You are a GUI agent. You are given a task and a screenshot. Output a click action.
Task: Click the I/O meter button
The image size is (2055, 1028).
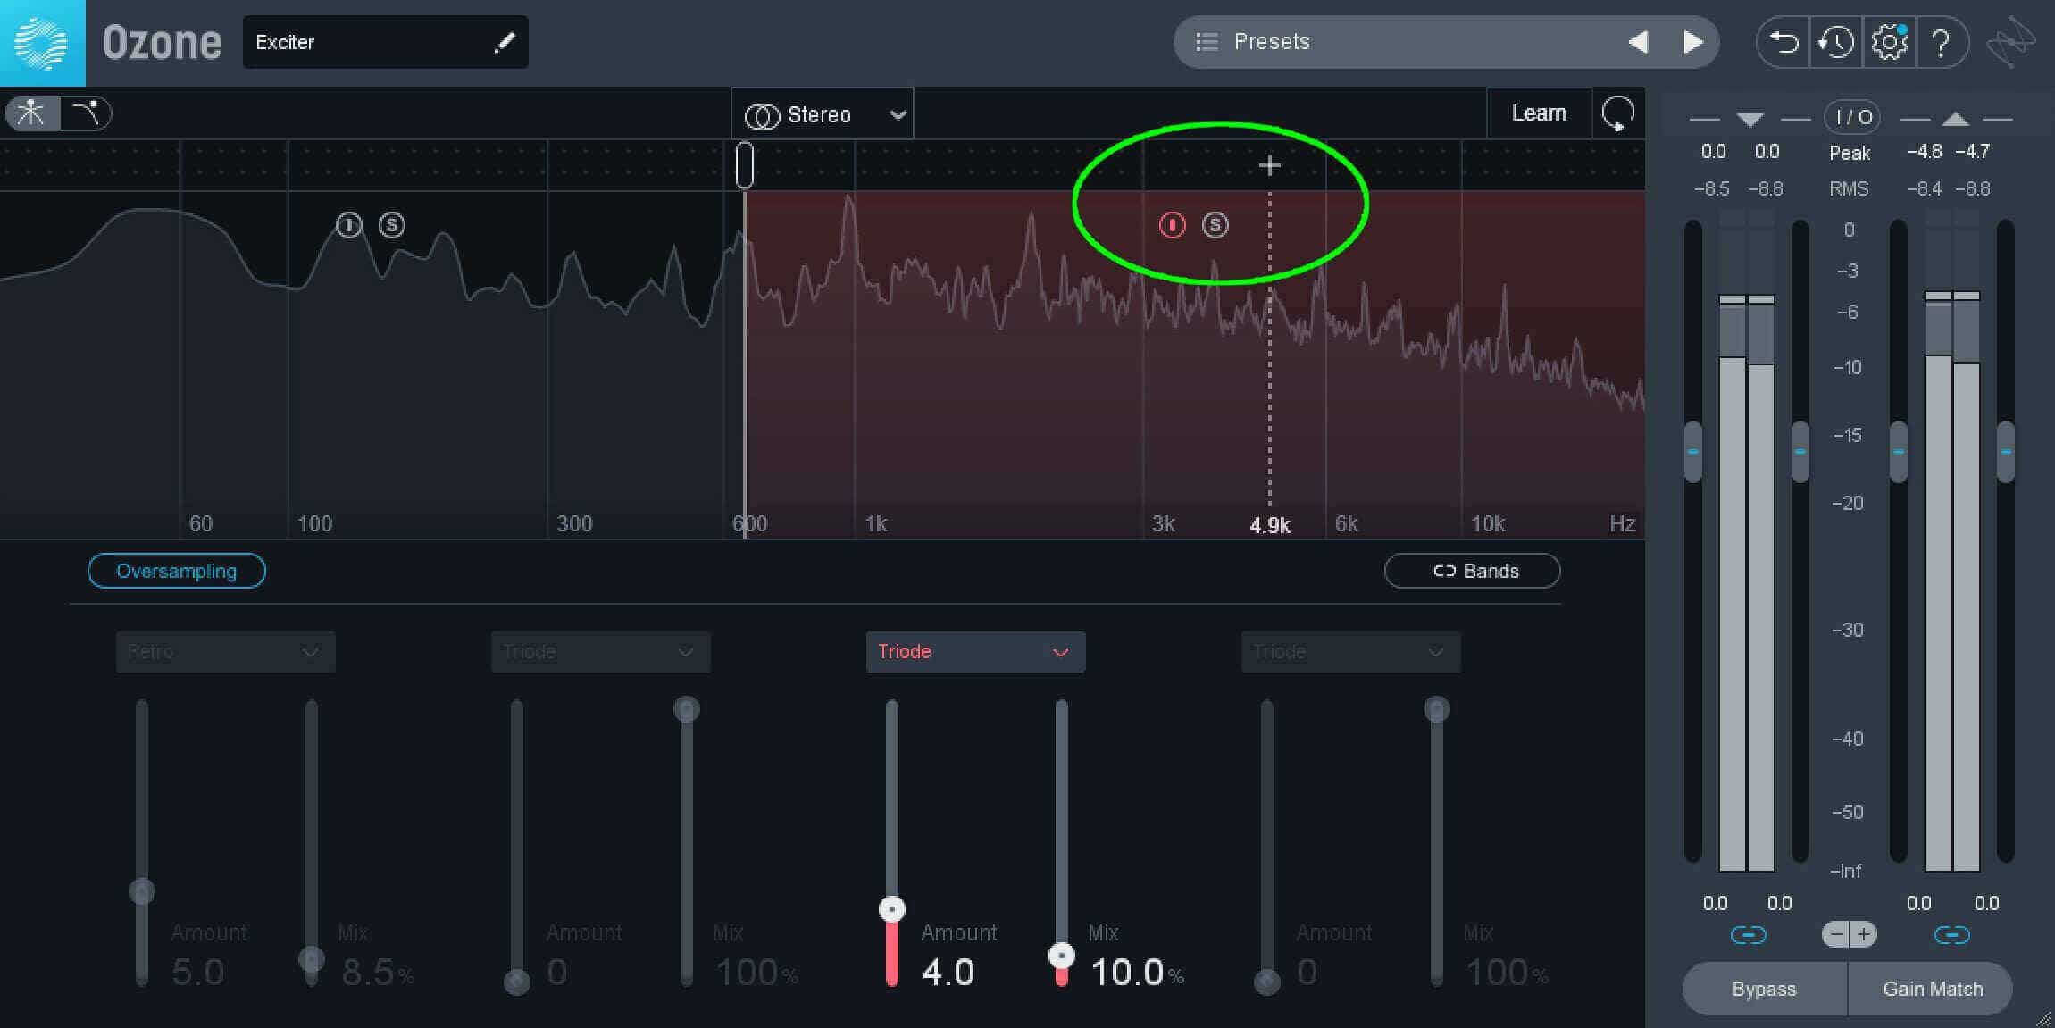click(x=1853, y=117)
